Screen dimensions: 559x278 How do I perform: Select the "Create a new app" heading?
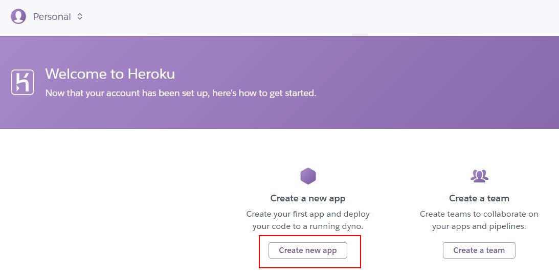(308, 198)
